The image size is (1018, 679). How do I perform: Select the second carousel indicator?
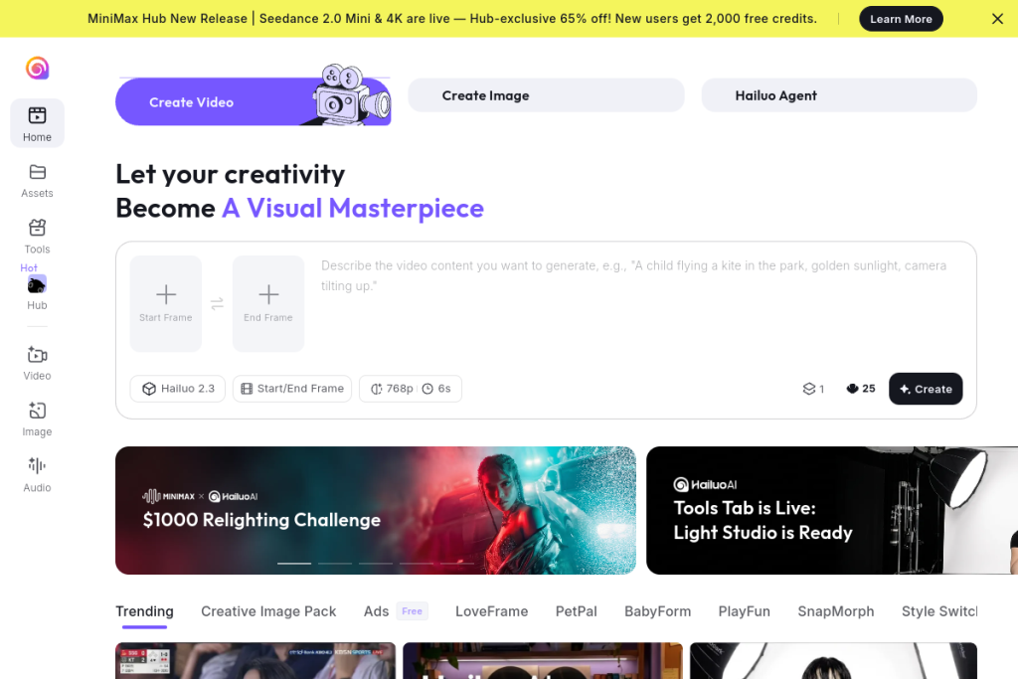point(335,563)
